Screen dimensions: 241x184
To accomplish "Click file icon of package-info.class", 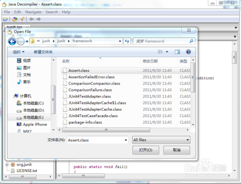I will tap(65, 122).
